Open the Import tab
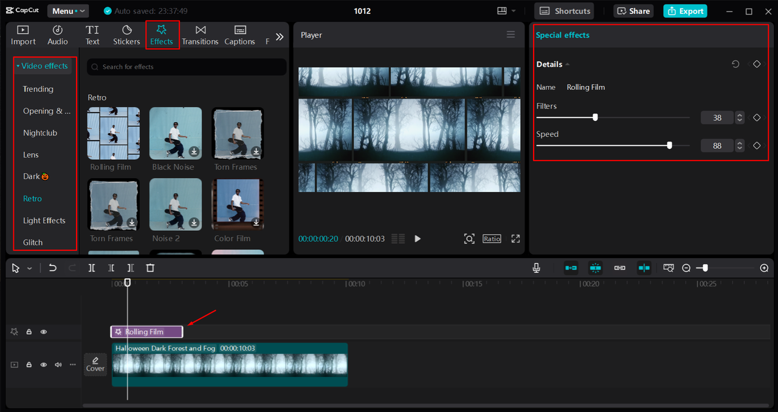 click(x=23, y=35)
